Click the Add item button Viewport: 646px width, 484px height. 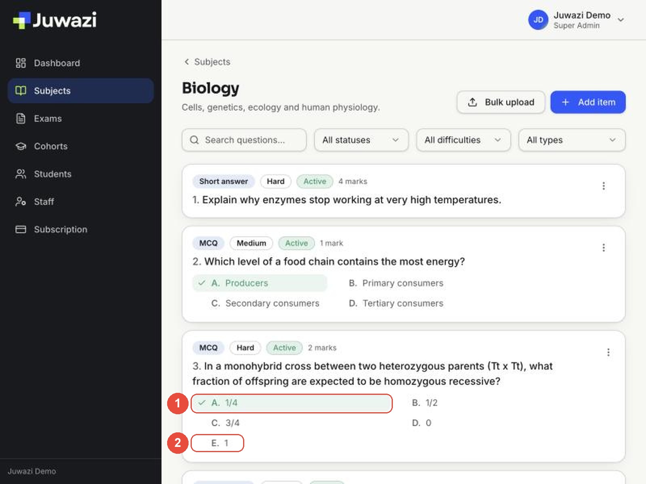588,102
